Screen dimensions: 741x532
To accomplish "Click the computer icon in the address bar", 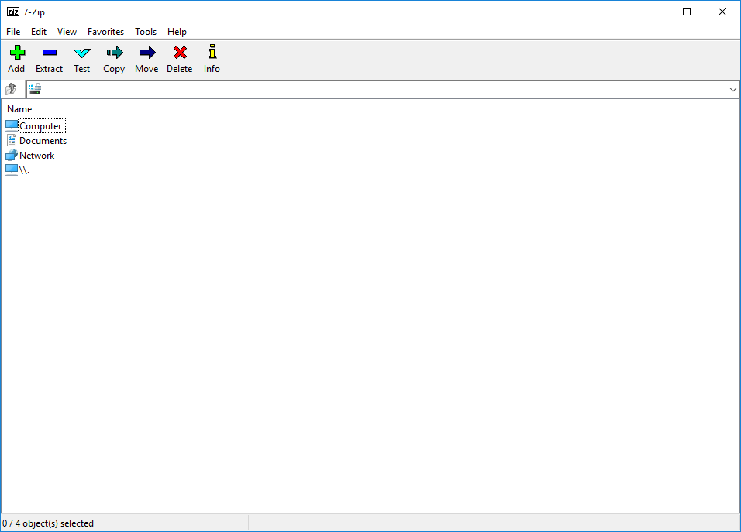I will coord(35,89).
